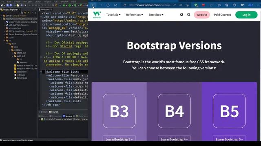Open the green shield extension
Screen dimensions: 261x146
196,5
